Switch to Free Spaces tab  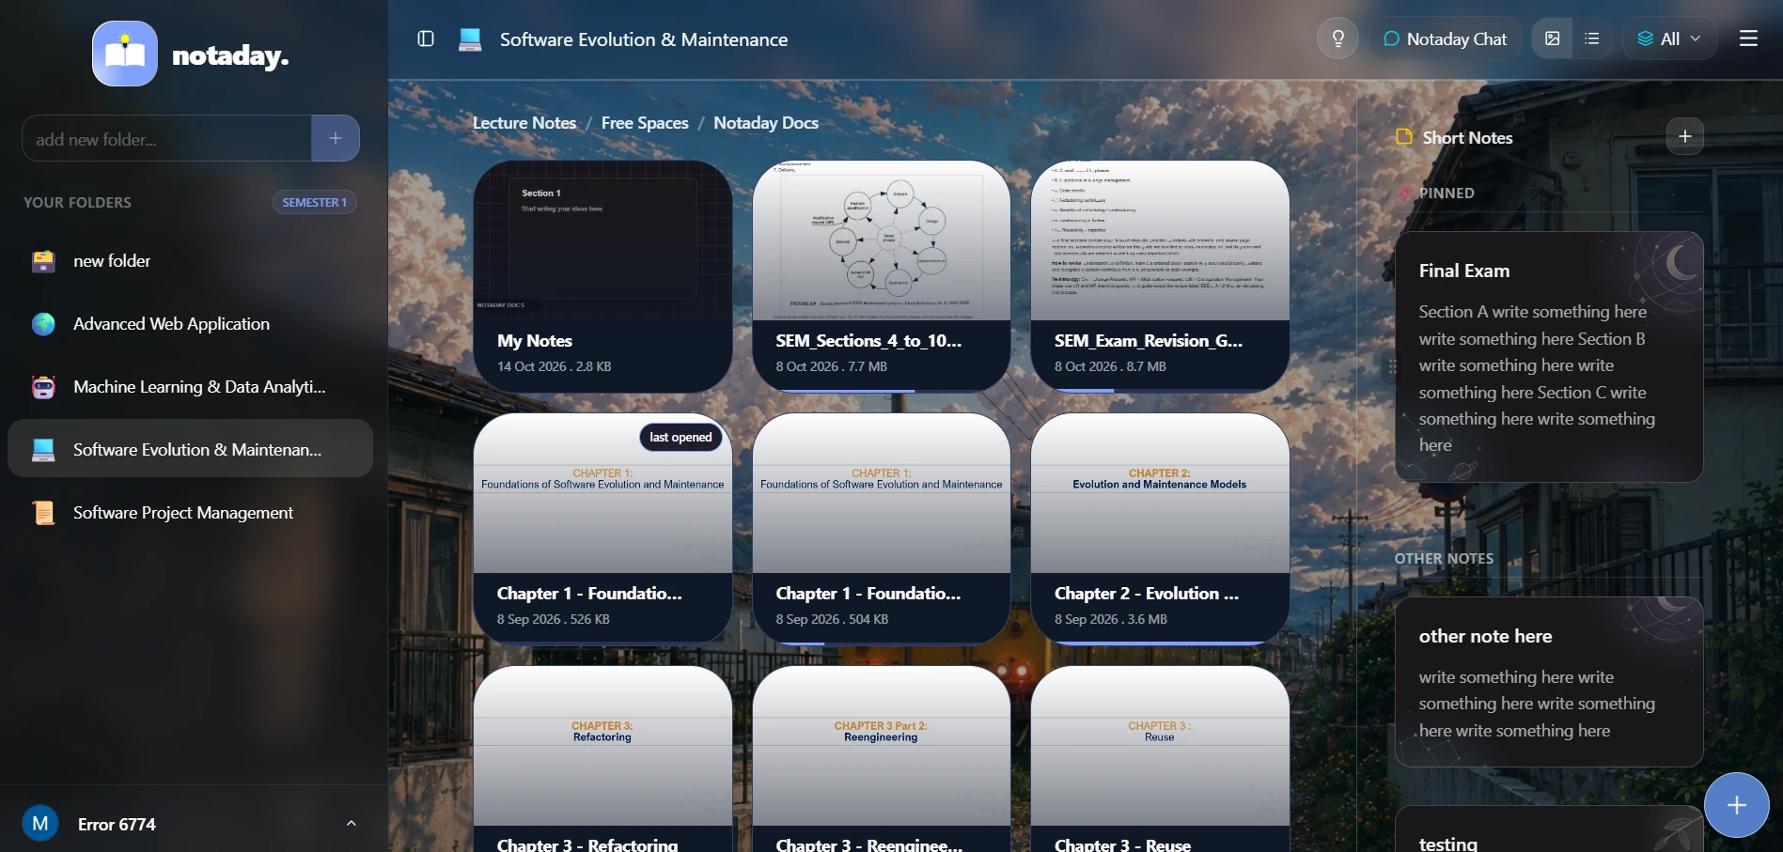[x=645, y=123]
